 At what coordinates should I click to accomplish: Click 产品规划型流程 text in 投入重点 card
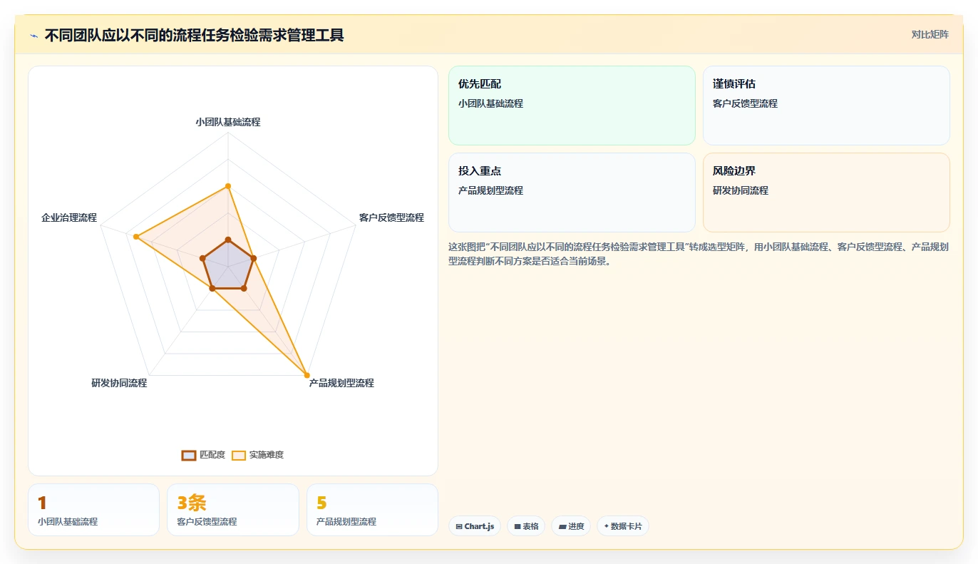point(491,190)
